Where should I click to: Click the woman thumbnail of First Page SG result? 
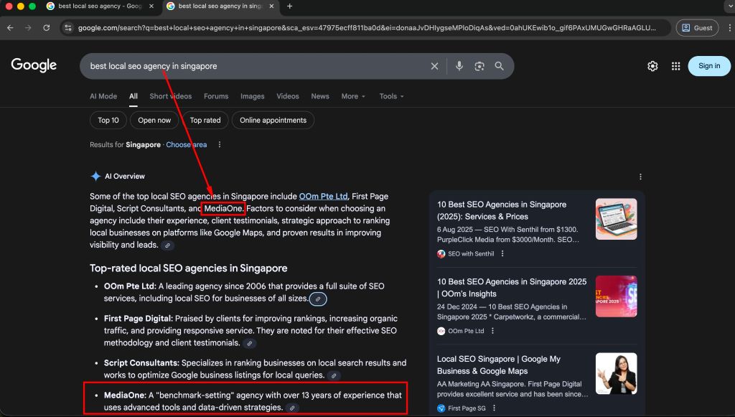click(616, 373)
